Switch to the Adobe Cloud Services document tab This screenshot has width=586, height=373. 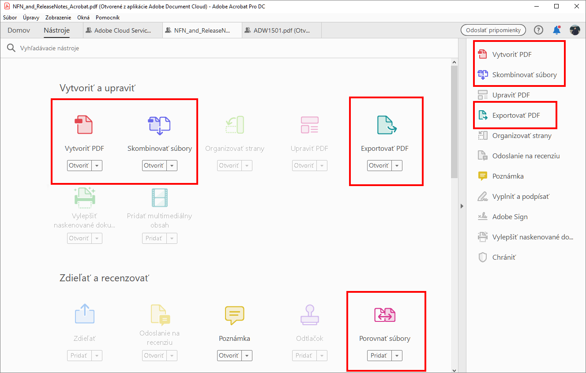tap(123, 30)
